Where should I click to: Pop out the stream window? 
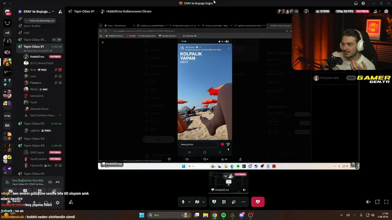pos(377,202)
